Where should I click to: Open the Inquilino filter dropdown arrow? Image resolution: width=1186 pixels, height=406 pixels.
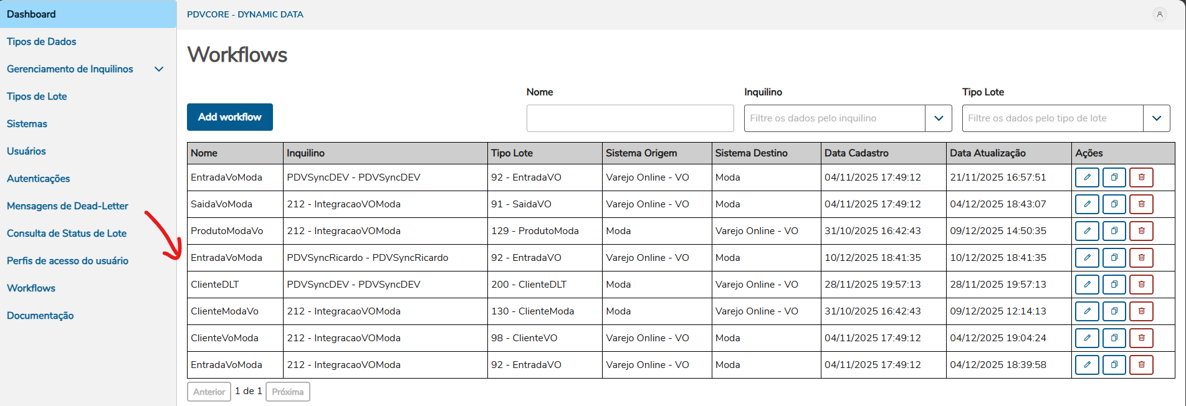point(938,118)
